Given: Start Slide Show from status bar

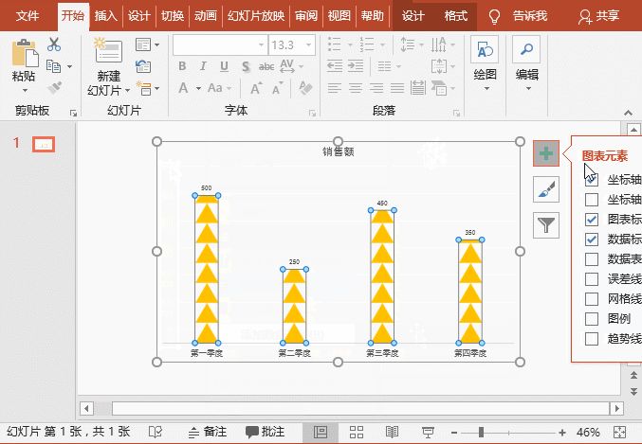Looking at the screenshot, I should [428, 432].
